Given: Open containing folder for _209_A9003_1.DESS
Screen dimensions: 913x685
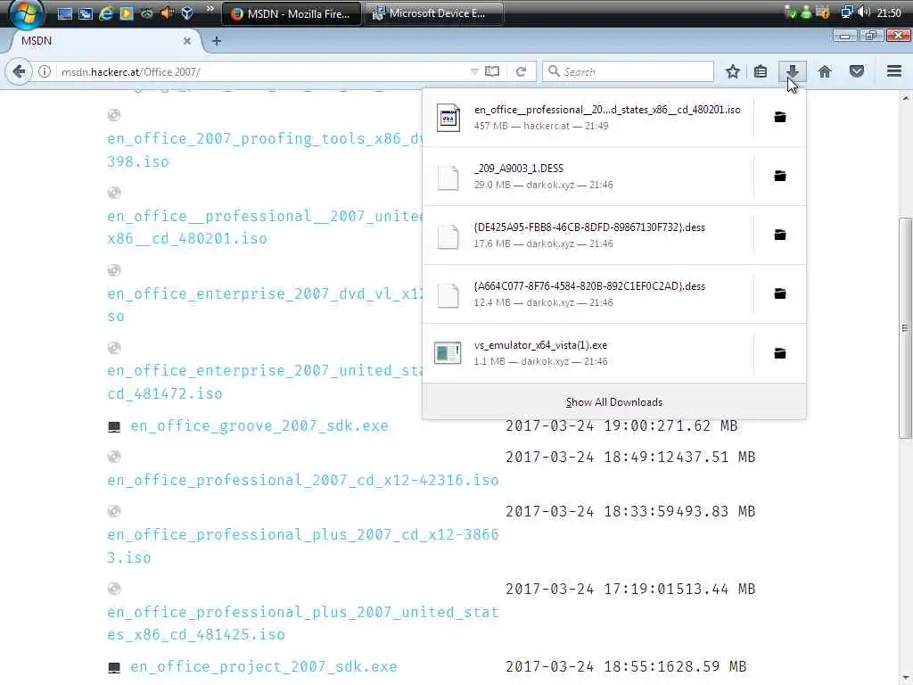Looking at the screenshot, I should 779,176.
